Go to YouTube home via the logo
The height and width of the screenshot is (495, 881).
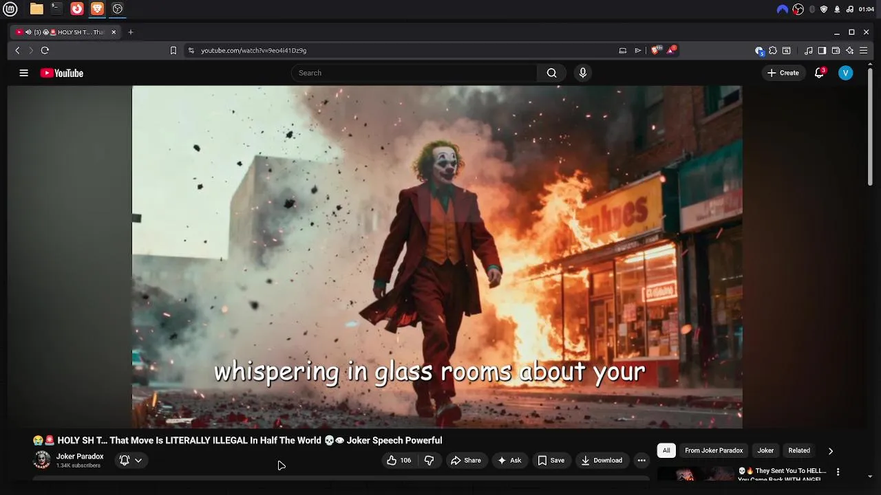tap(62, 73)
